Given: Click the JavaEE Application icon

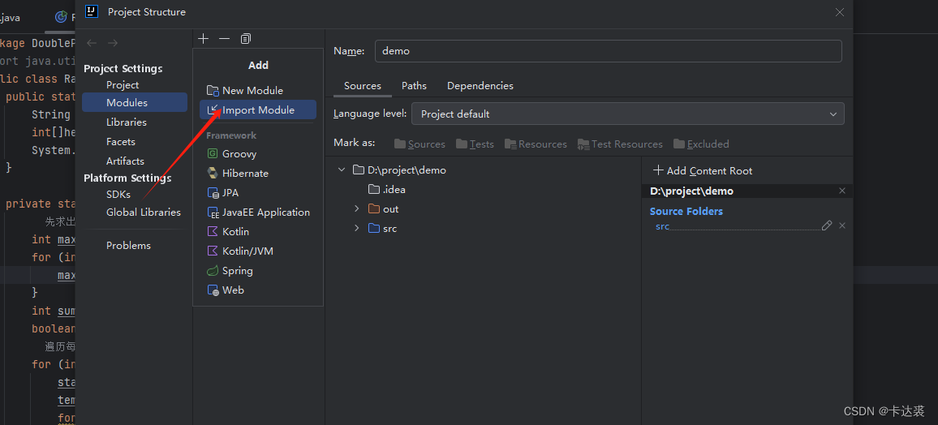Looking at the screenshot, I should coord(213,212).
